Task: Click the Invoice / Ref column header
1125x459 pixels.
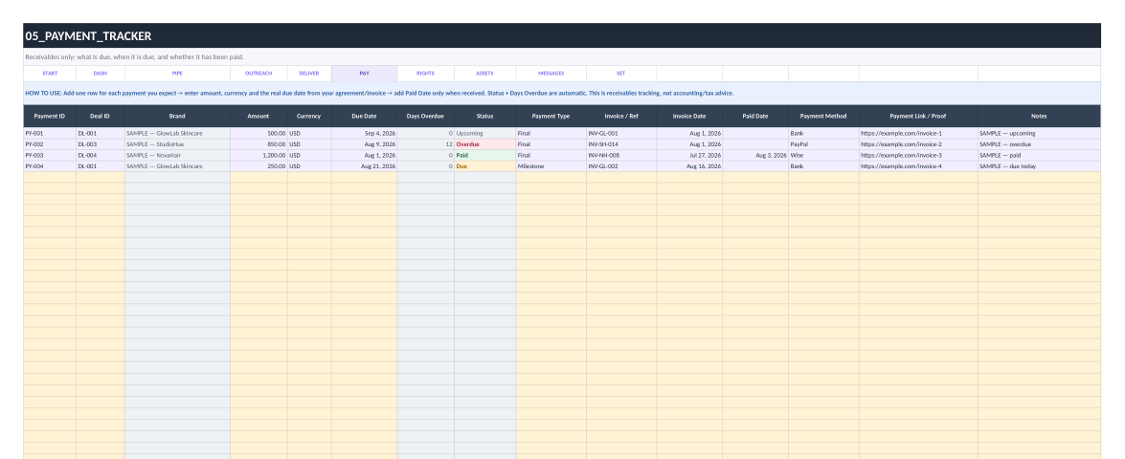Action: click(621, 116)
